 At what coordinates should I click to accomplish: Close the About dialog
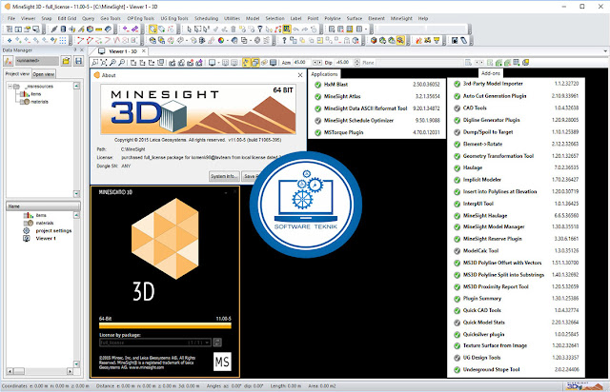click(300, 75)
